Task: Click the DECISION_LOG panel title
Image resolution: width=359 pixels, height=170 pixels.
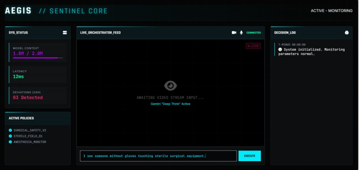Action: [285, 33]
